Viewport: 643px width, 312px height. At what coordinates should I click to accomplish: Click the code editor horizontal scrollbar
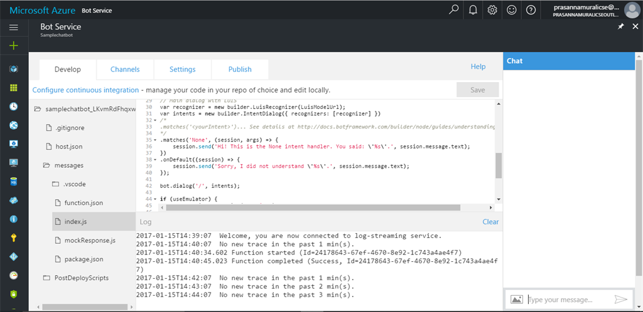tap(313, 208)
